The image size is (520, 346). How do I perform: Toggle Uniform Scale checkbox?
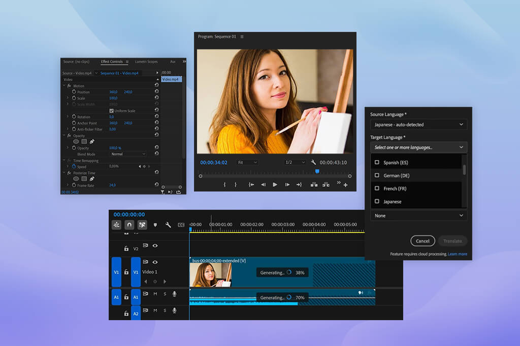coord(111,111)
